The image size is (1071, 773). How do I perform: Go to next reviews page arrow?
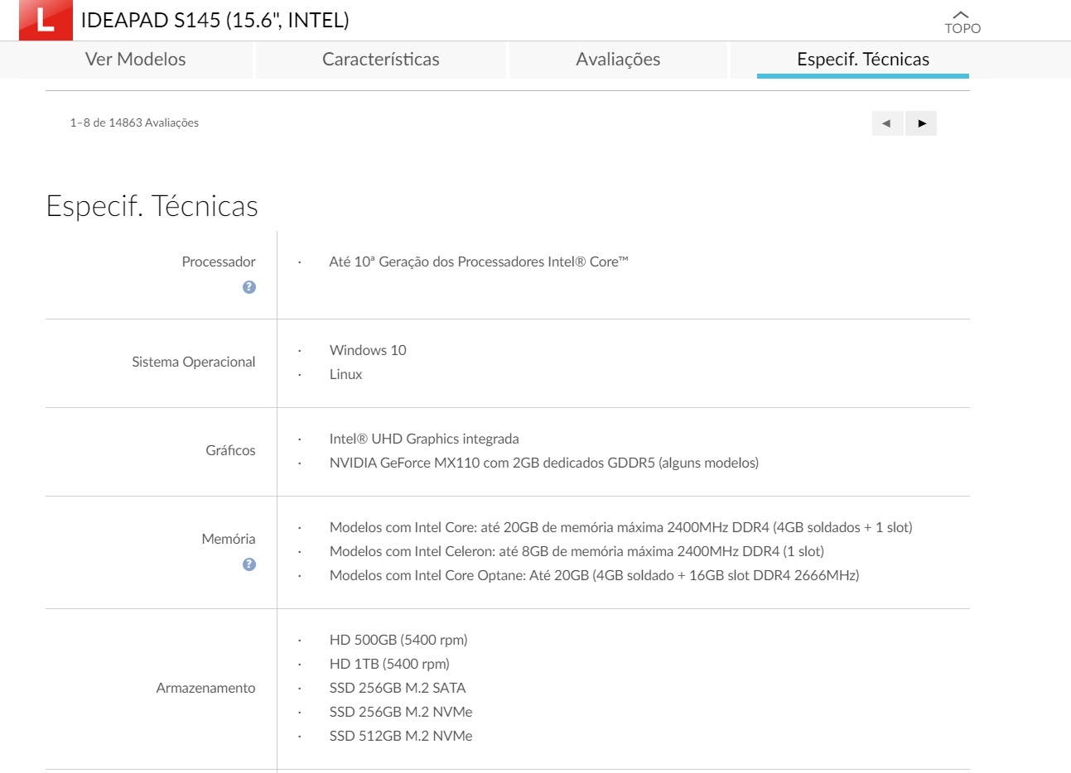point(921,123)
